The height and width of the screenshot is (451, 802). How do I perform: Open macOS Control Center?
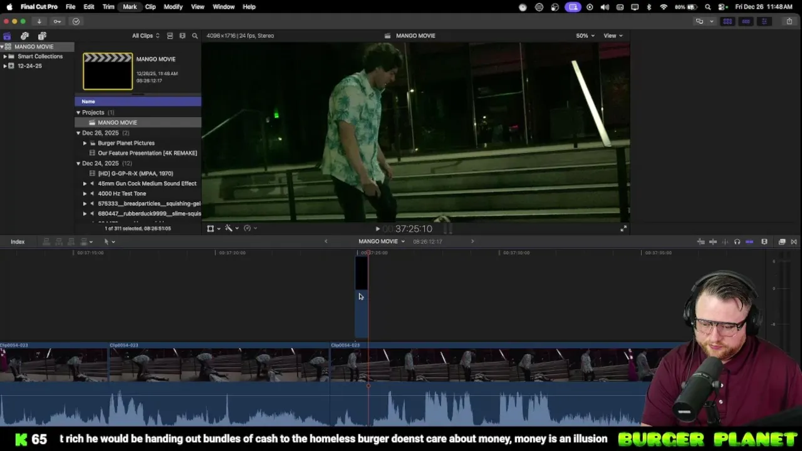coord(722,7)
